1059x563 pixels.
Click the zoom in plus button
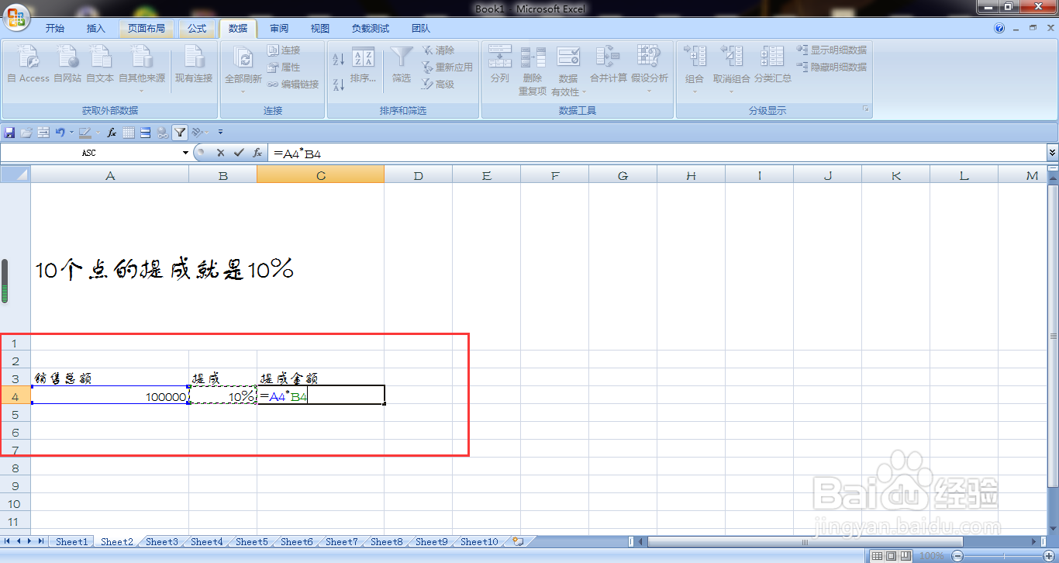1050,556
